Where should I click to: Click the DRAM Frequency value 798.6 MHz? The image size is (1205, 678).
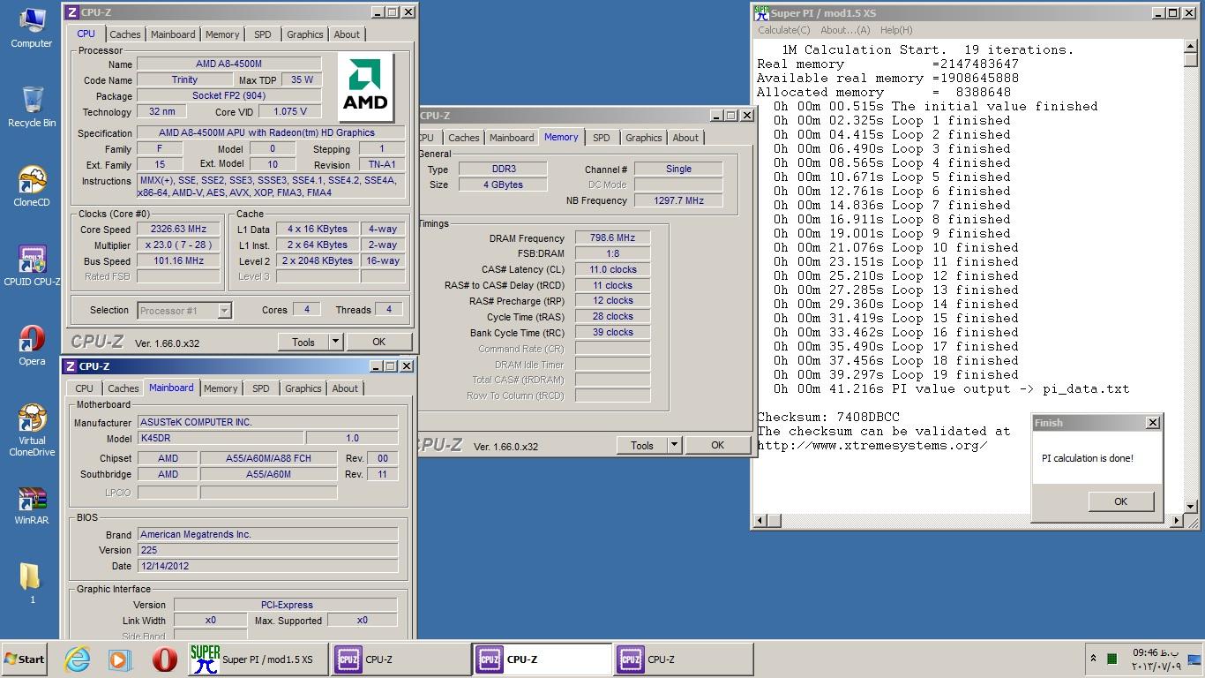(x=612, y=238)
